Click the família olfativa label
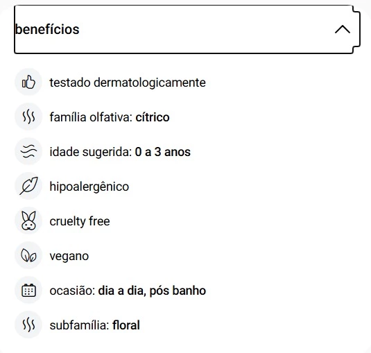The height and width of the screenshot is (353, 371). tap(91, 117)
